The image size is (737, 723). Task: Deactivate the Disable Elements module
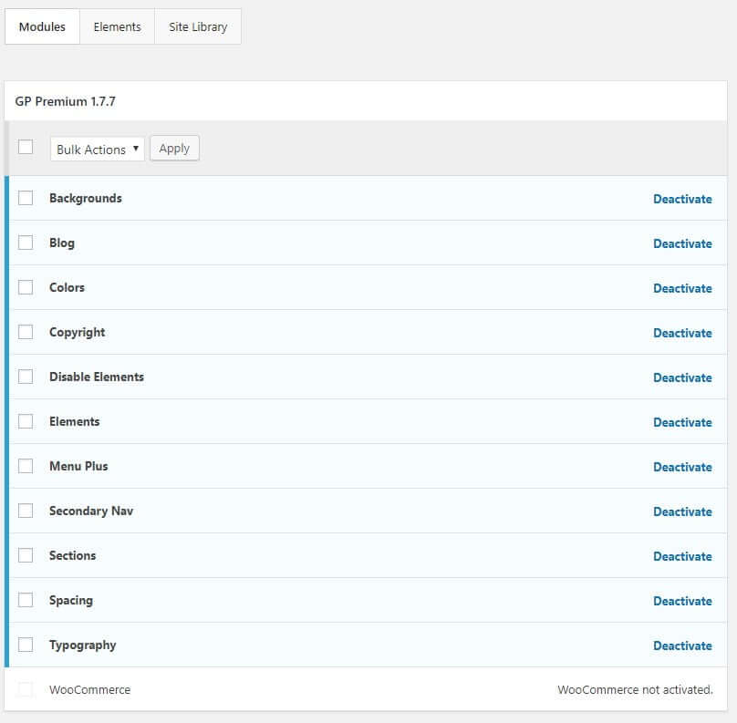coord(682,377)
